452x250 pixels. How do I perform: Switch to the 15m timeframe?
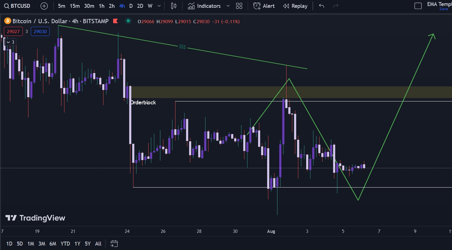click(75, 6)
